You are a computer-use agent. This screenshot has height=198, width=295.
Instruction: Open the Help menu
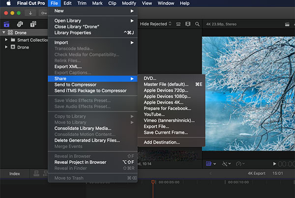(184, 3)
